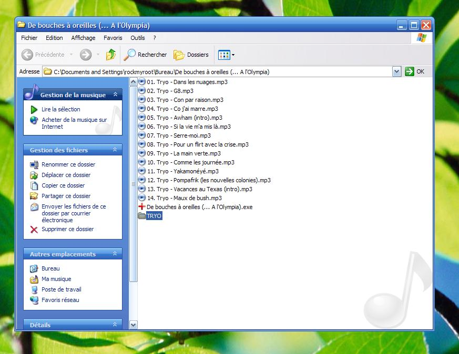Select 01. Tryo - Dans les nuages.mp3
Viewport: 459px width, 354px height.
(187, 82)
